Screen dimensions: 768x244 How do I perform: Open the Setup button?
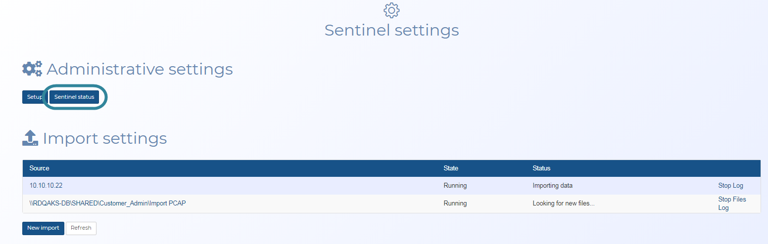click(x=35, y=97)
